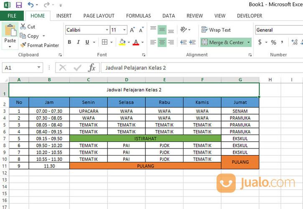Toggle Wrap Text on selected cell

point(216,30)
